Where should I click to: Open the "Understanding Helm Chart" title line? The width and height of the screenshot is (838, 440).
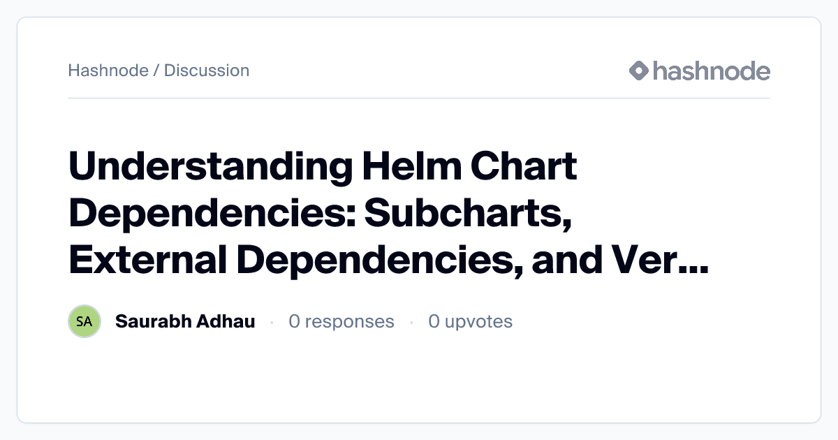[323, 168]
